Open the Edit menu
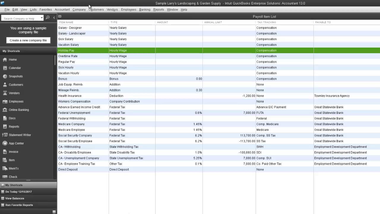Screen dimensions: 380x214 point(15,10)
